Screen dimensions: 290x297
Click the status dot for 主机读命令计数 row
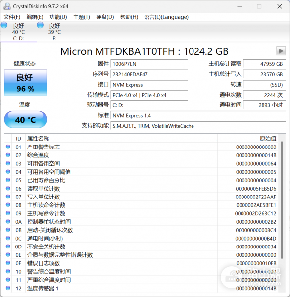8,205
